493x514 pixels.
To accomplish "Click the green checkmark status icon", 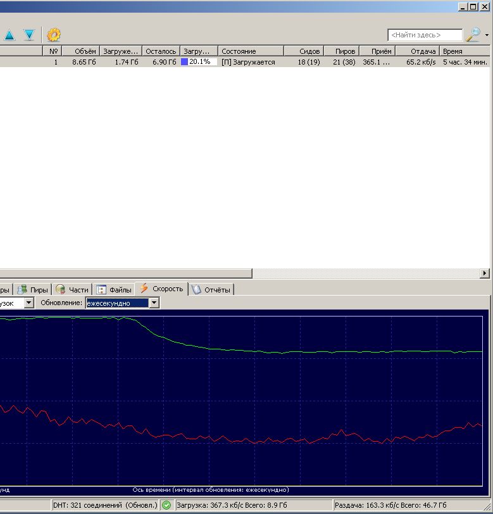I will pos(166,505).
